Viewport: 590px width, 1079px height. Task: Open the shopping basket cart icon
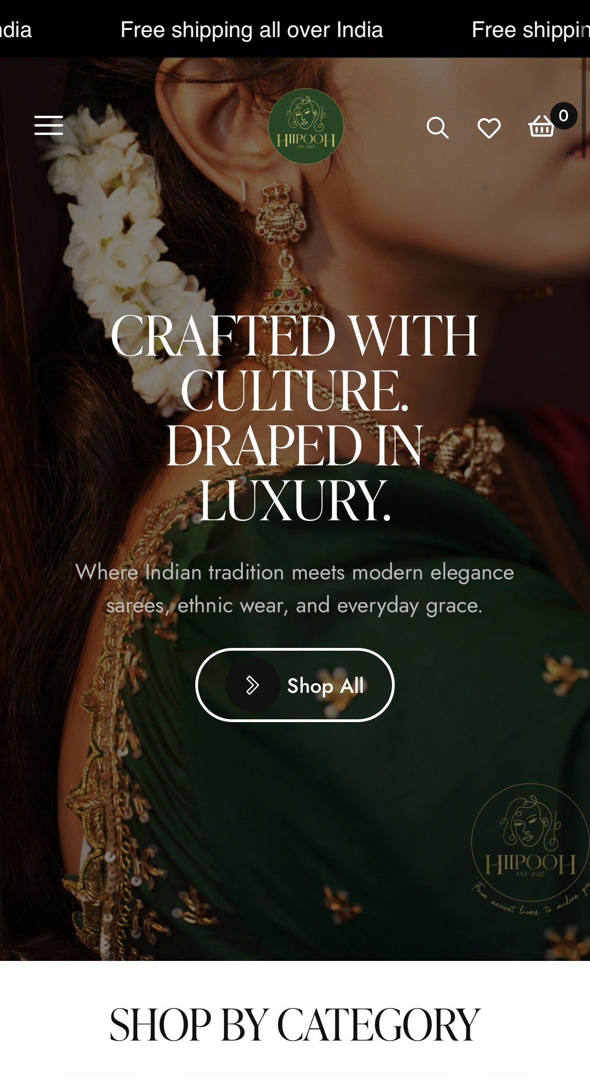542,126
